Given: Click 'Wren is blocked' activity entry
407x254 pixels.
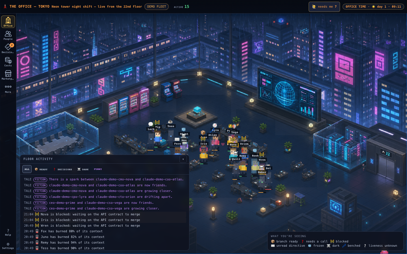Looking at the screenshot, I should [x=105, y=225].
